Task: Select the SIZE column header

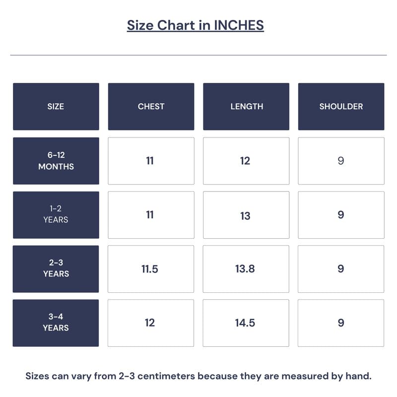Action: 56,106
